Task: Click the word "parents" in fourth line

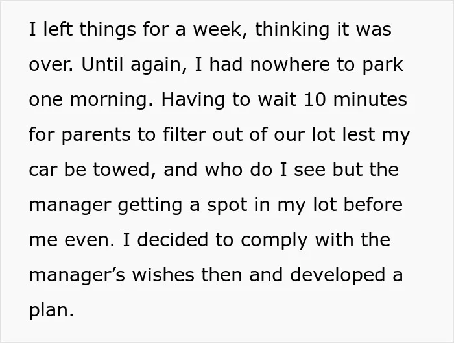Action: coord(96,136)
